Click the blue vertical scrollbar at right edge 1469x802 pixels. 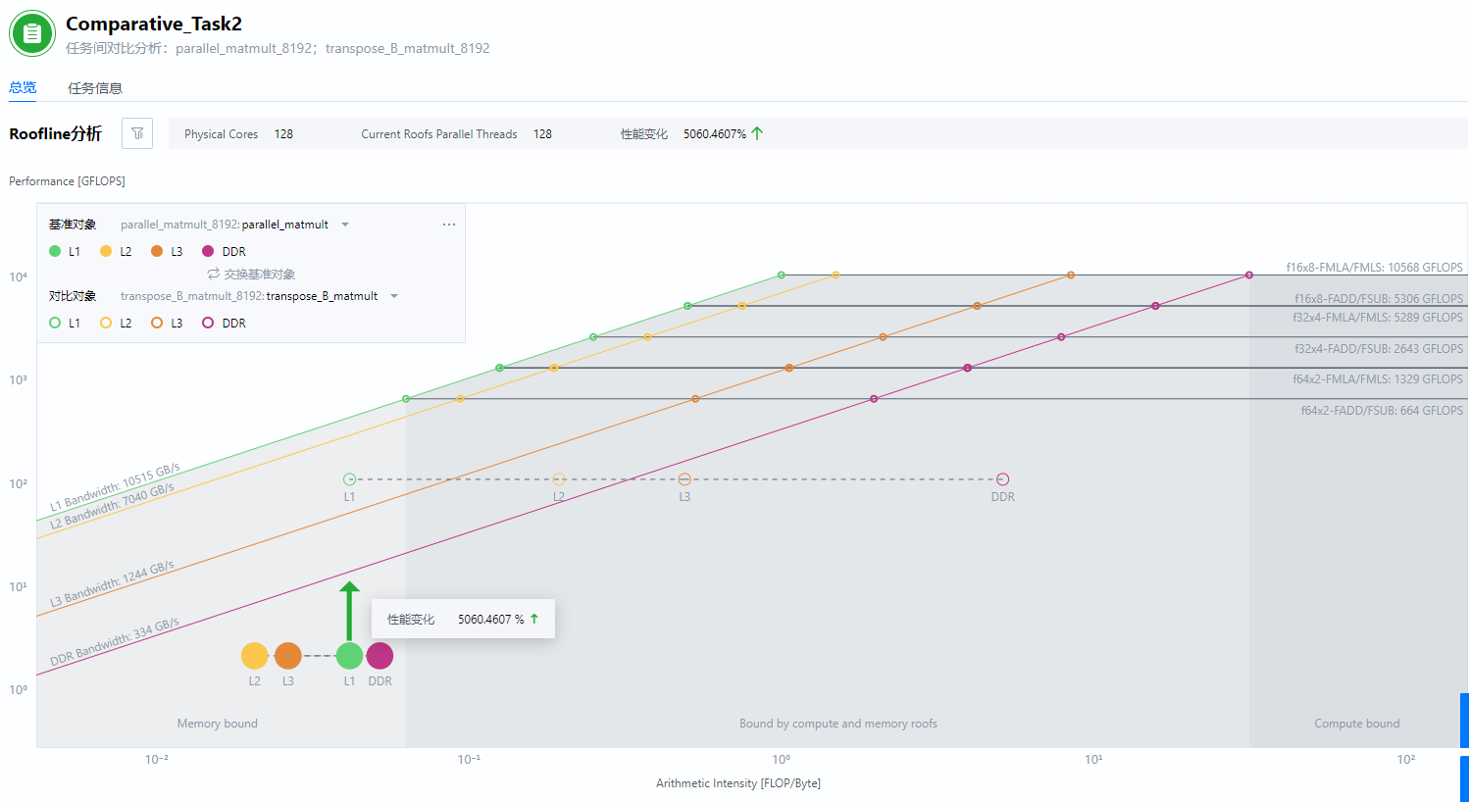(1464, 721)
